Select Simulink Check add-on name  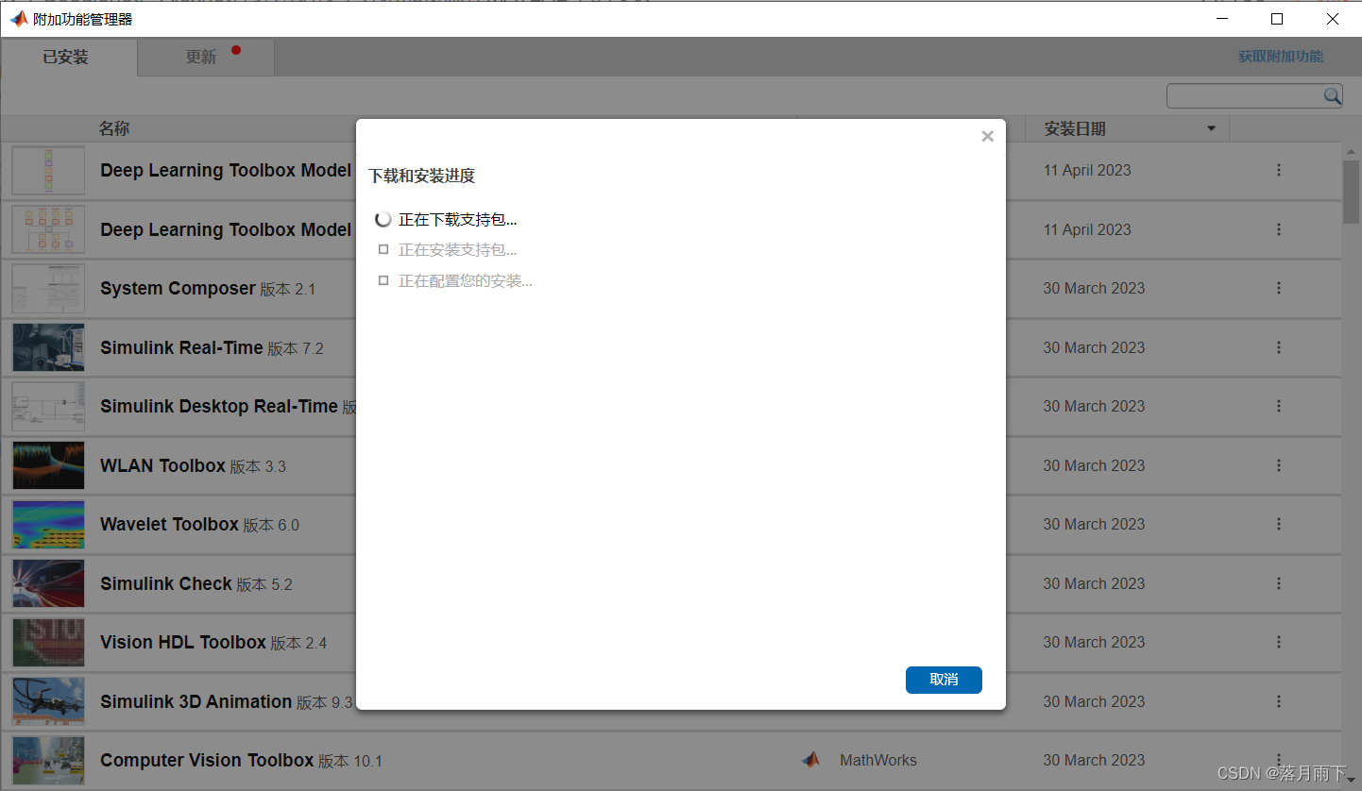click(166, 583)
